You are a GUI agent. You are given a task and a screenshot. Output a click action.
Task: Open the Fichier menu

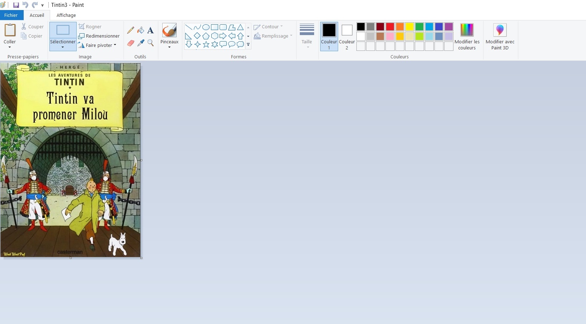11,15
